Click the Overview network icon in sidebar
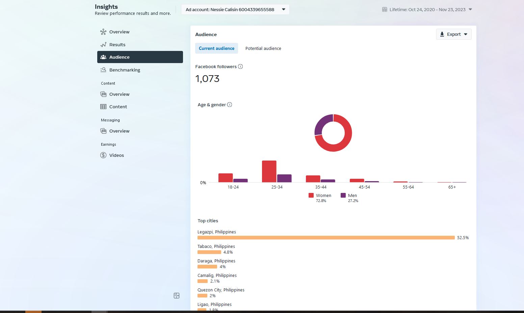 point(103,32)
